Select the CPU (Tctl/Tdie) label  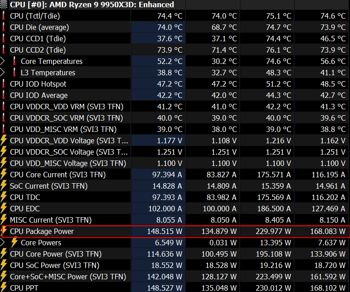click(35, 16)
